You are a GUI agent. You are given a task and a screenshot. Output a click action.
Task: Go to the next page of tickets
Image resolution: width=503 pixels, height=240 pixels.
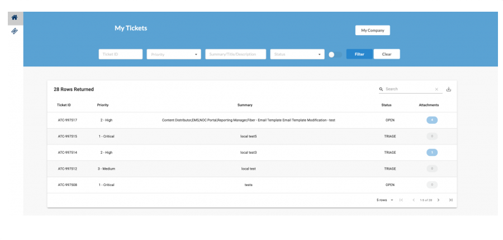[x=438, y=200]
